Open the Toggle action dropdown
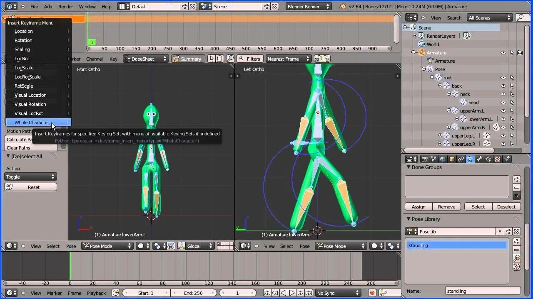The height and width of the screenshot is (299, 533). [30, 177]
